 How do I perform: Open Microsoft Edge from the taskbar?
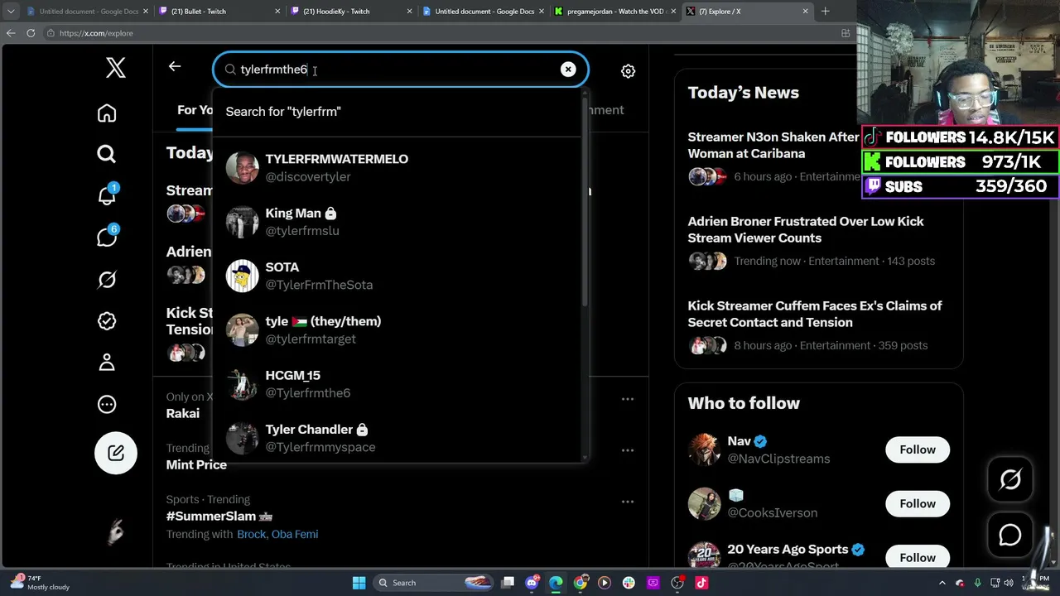pyautogui.click(x=556, y=583)
